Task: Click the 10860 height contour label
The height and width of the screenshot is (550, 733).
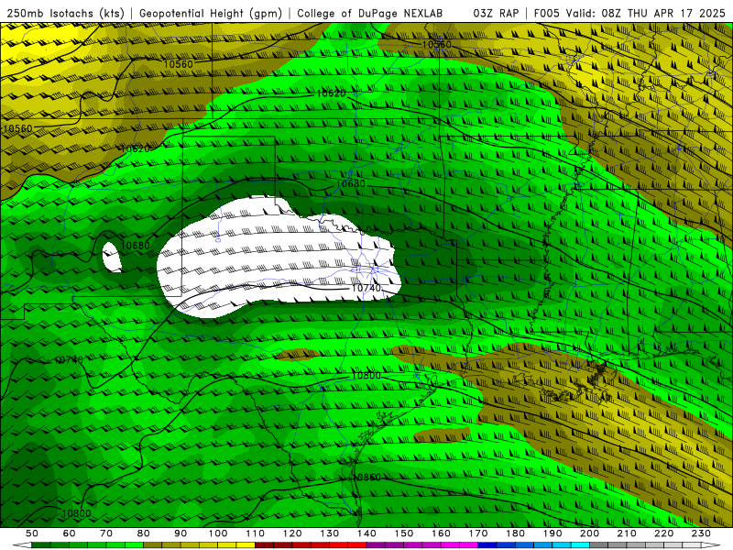Action: (x=365, y=478)
